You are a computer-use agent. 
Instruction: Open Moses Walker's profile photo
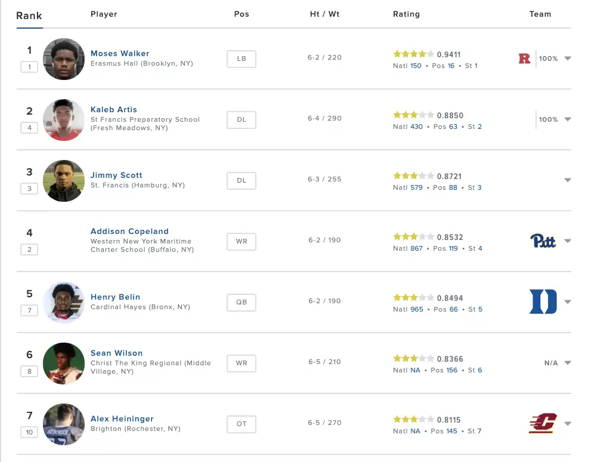[64, 58]
